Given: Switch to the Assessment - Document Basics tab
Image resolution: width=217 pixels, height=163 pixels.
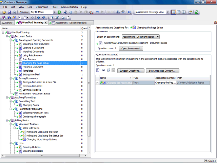Looking at the screenshot, I should [71, 23].
